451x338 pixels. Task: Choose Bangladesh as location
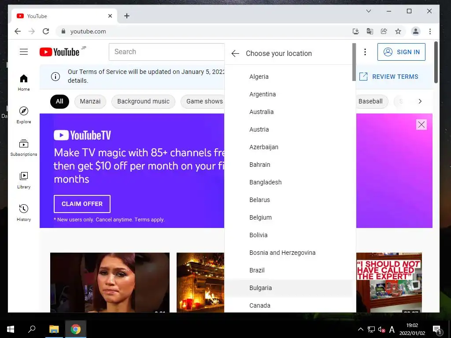(x=288, y=182)
